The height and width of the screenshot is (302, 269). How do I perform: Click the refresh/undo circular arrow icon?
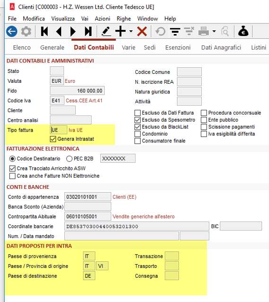pyautogui.click(x=161, y=31)
